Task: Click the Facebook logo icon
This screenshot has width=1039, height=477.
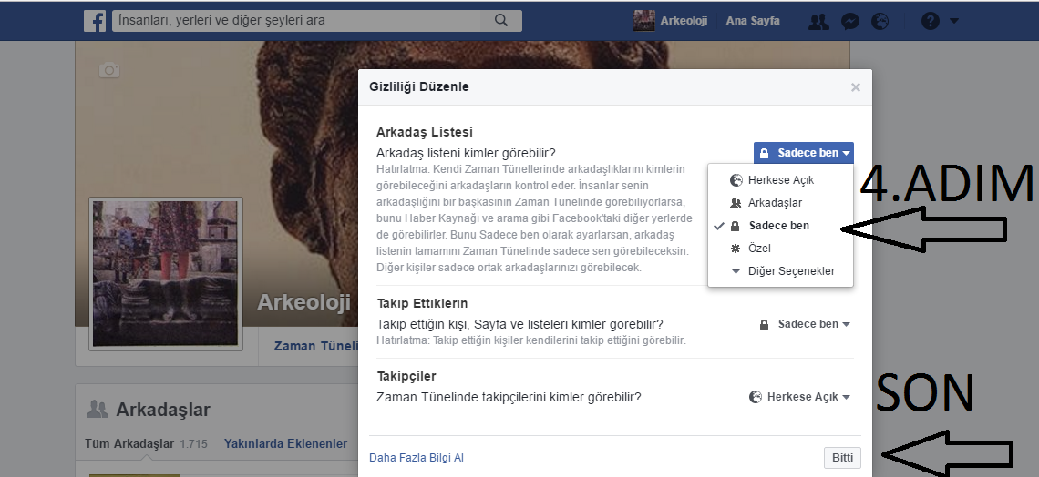Action: point(95,21)
